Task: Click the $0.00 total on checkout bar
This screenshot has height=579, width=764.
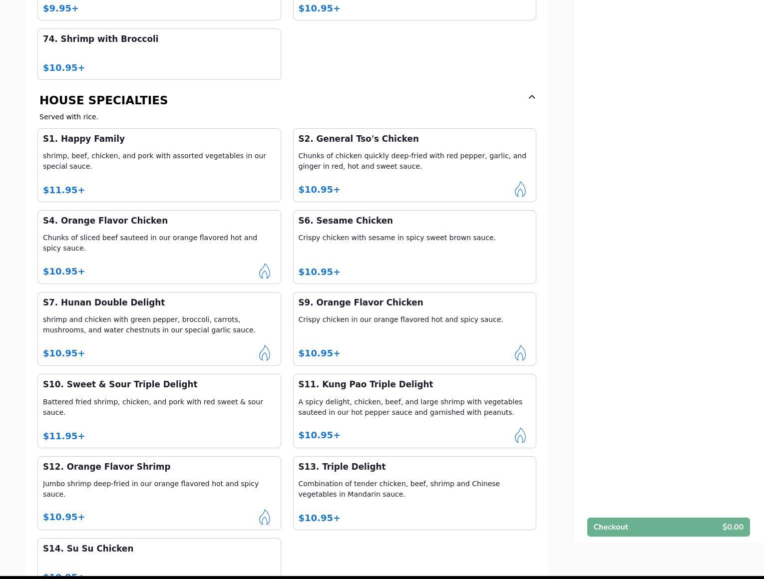Action: [732, 527]
